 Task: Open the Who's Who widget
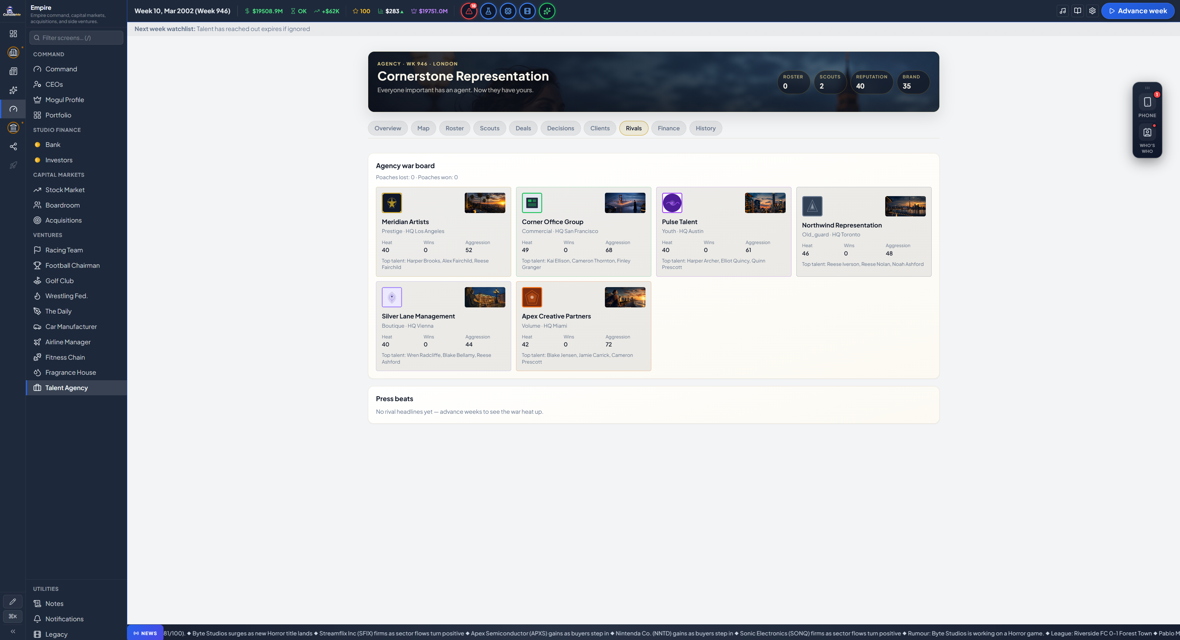coord(1147,139)
